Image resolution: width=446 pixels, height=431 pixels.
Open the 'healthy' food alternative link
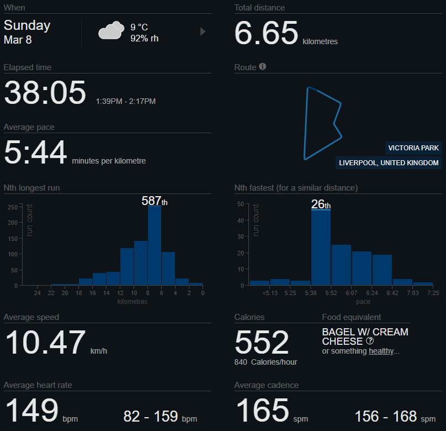pos(381,351)
